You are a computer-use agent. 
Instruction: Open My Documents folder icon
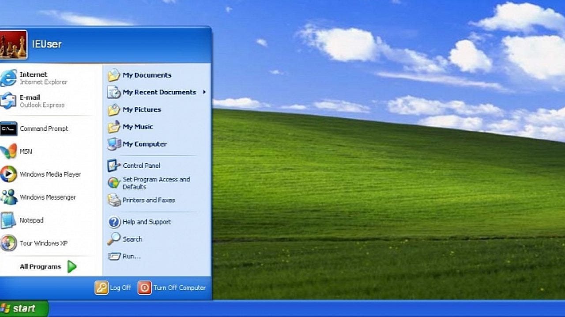[x=114, y=75]
